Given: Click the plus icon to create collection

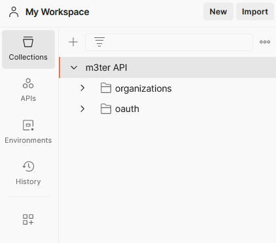Looking at the screenshot, I should tap(73, 42).
